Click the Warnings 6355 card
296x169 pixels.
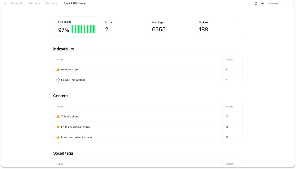(171, 26)
